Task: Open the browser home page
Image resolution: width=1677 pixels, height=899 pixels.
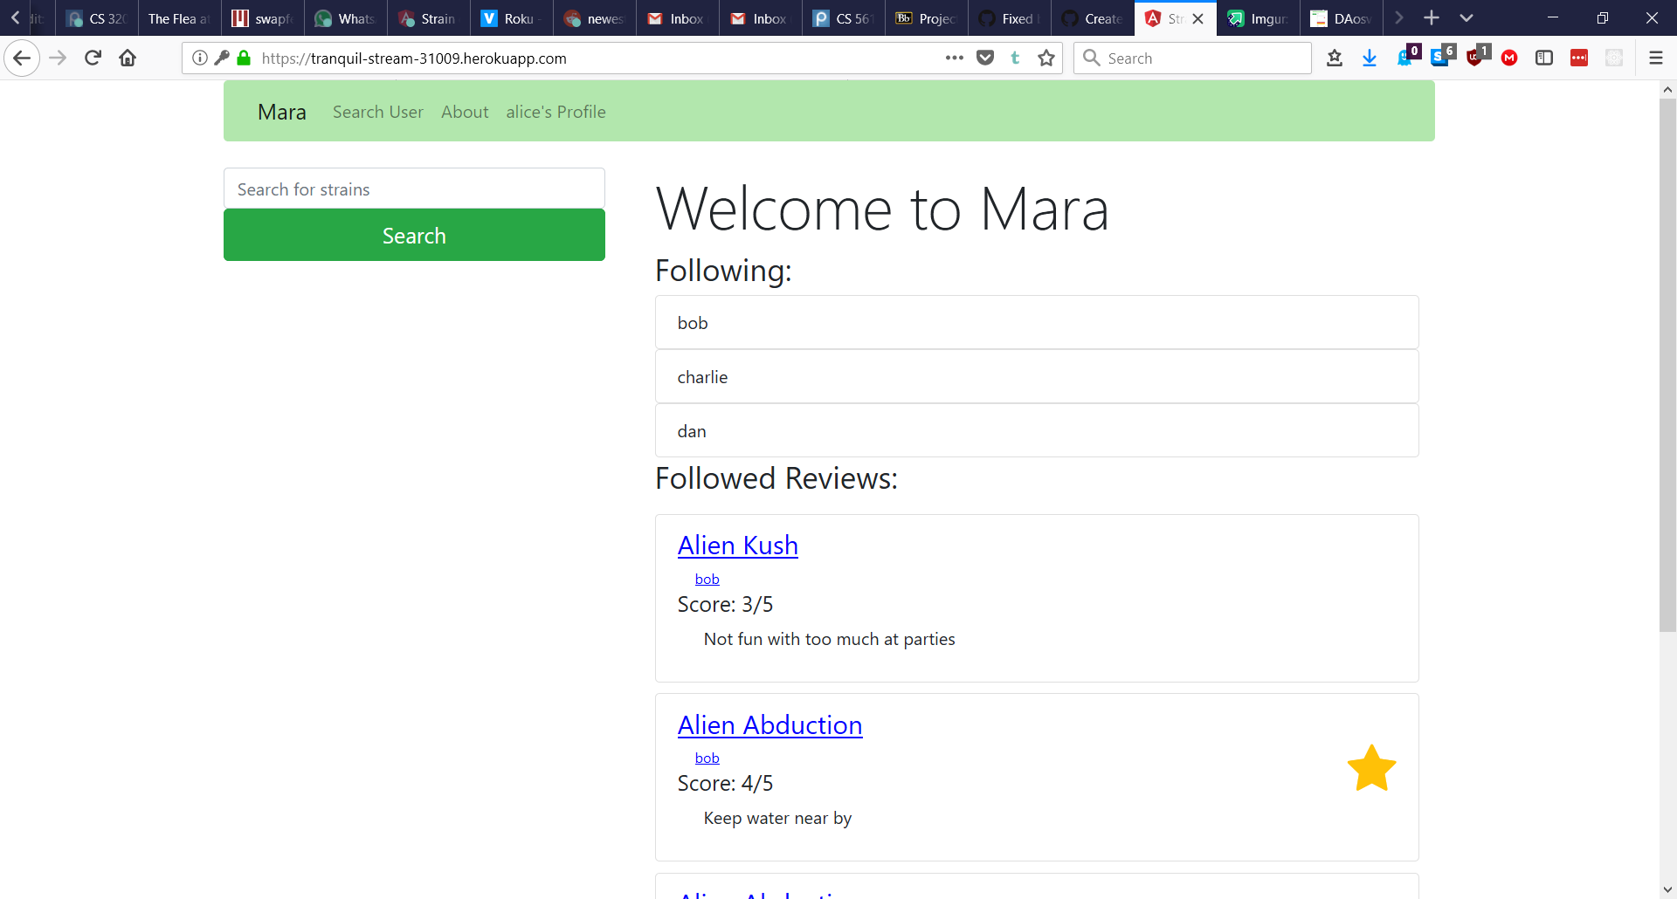Action: [x=128, y=58]
